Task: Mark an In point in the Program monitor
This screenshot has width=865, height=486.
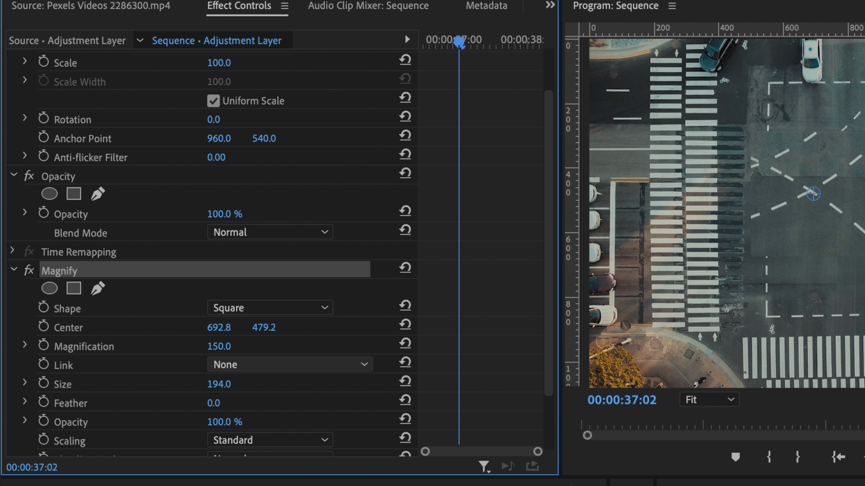Action: pyautogui.click(x=768, y=457)
